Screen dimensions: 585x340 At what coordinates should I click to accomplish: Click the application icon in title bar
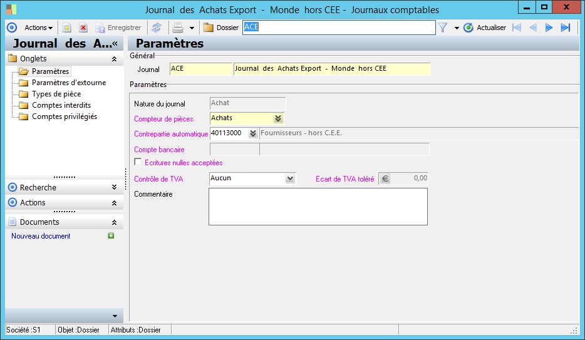(11, 9)
